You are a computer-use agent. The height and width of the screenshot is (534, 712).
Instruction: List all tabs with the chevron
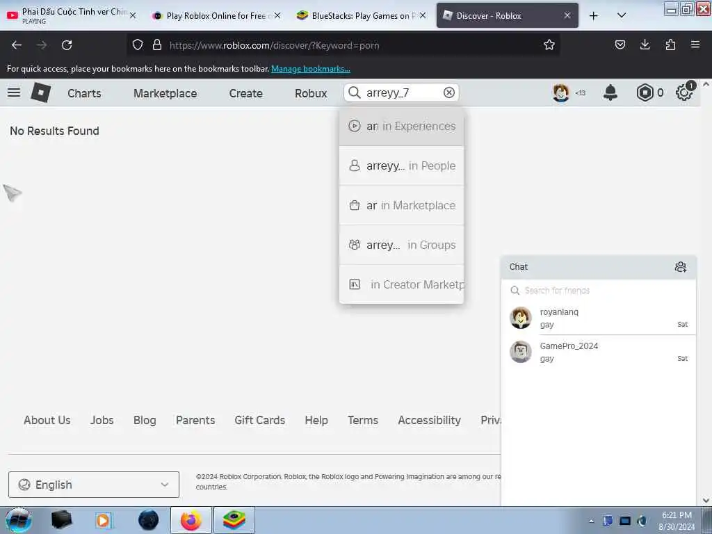click(x=622, y=16)
